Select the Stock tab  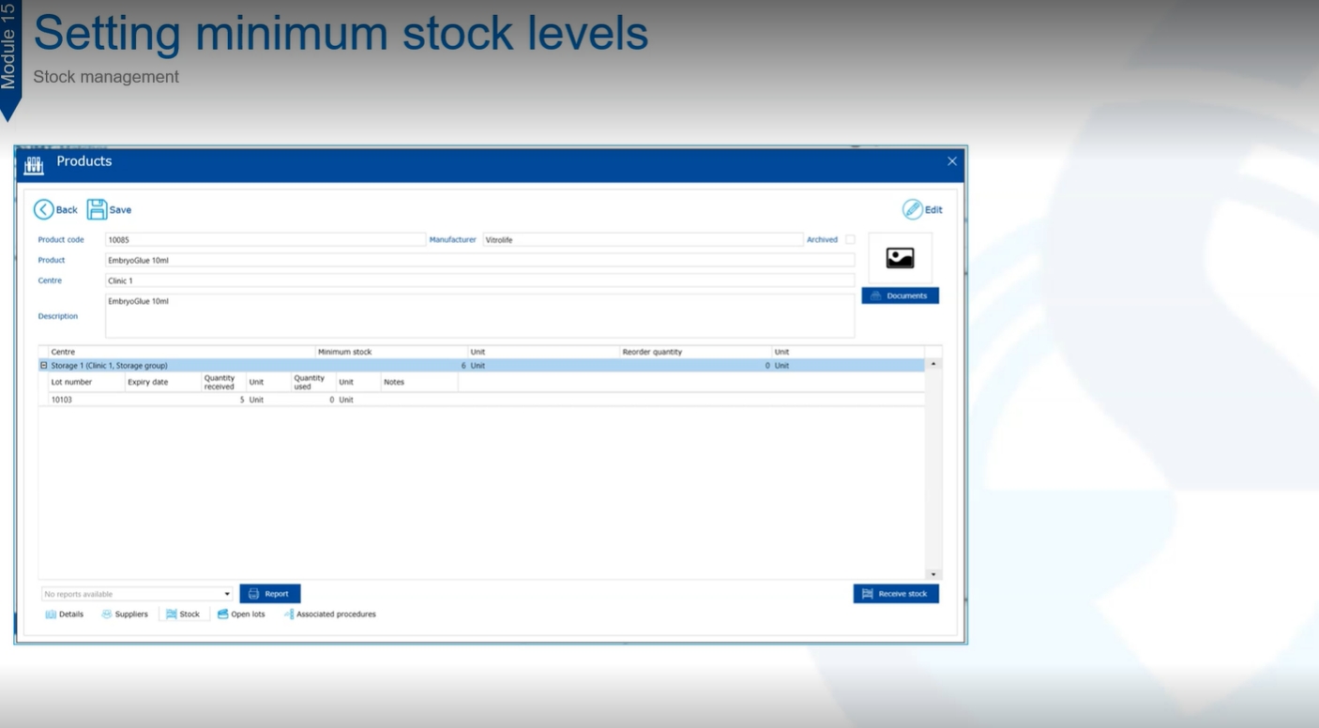(x=183, y=614)
